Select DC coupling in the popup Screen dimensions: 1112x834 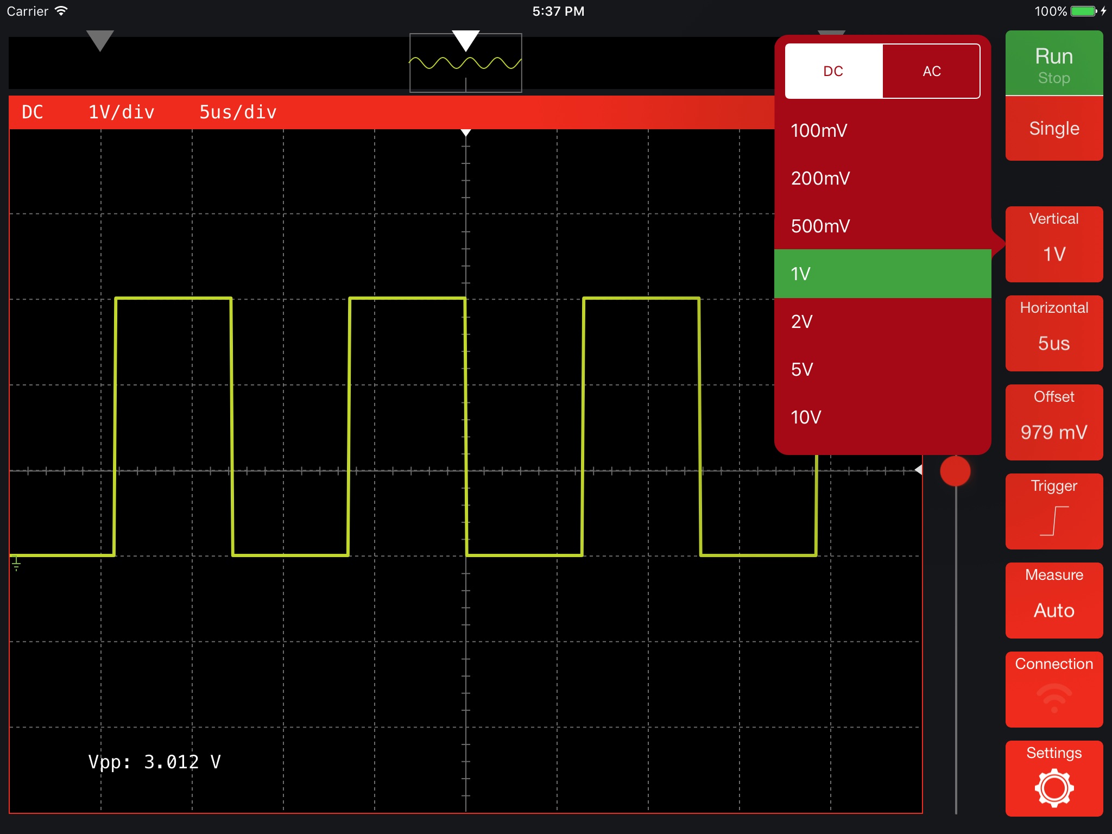coord(833,71)
